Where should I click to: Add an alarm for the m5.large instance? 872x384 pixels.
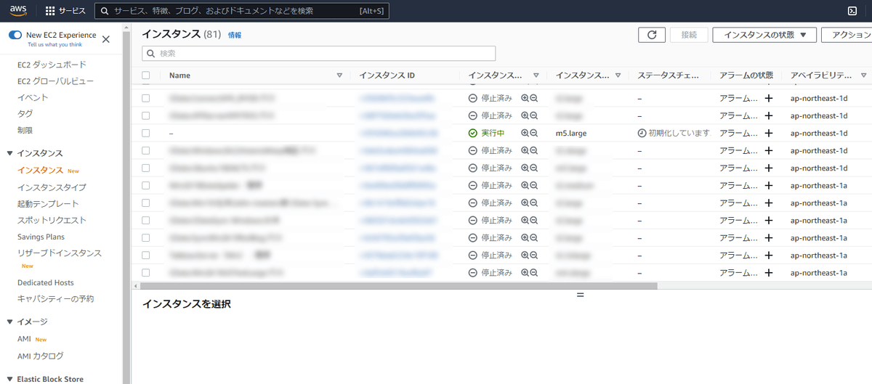(x=769, y=133)
